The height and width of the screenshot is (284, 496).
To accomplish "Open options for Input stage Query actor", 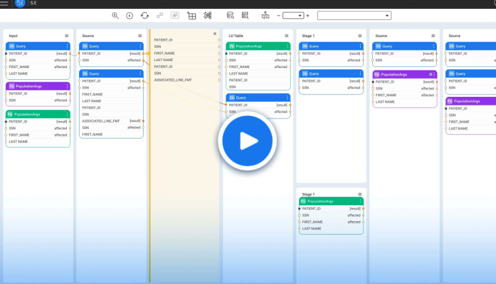I will point(67,46).
